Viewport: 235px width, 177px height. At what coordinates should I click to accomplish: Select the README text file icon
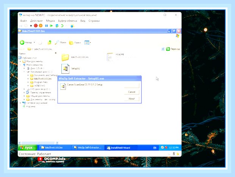point(110,57)
